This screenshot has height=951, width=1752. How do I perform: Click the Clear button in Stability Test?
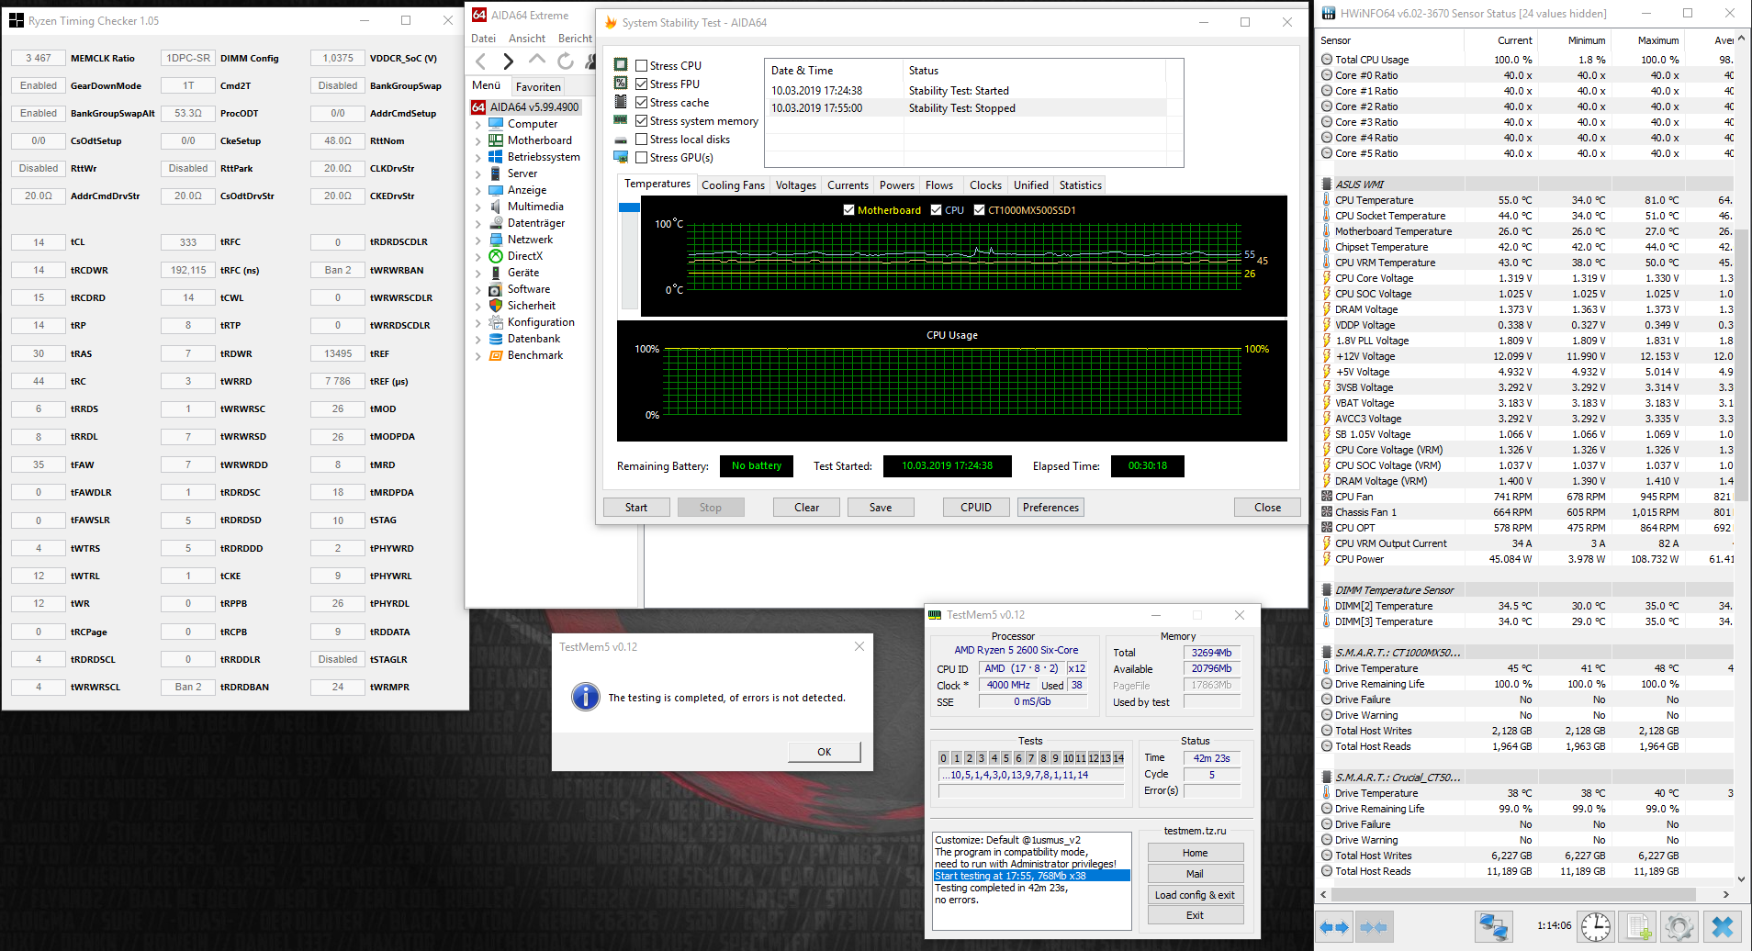(807, 508)
